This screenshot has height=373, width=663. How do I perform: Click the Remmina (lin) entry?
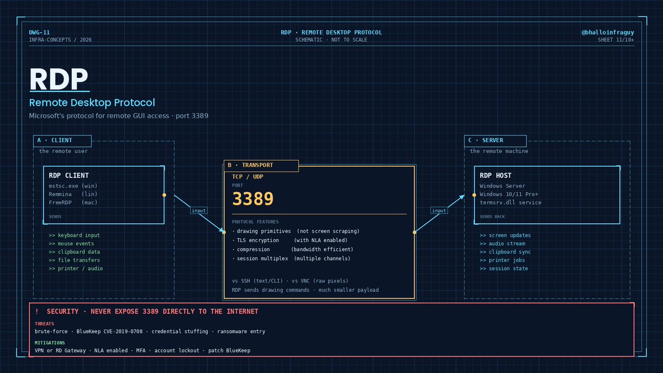tap(73, 195)
